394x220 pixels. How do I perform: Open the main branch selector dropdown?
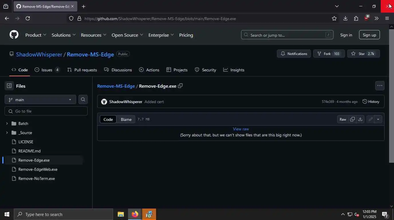pos(40,99)
